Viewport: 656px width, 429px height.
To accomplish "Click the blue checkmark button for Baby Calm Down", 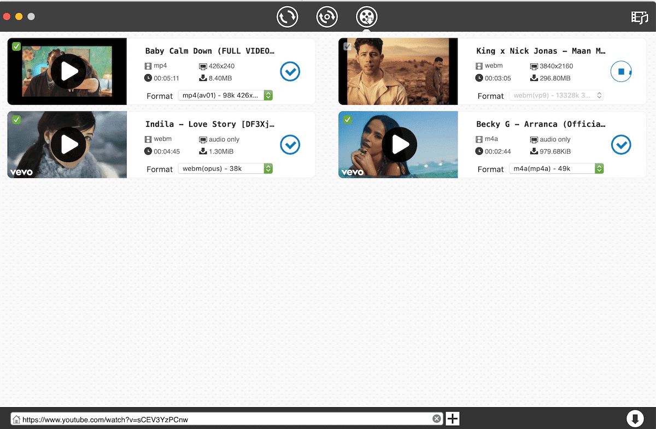I will (290, 72).
